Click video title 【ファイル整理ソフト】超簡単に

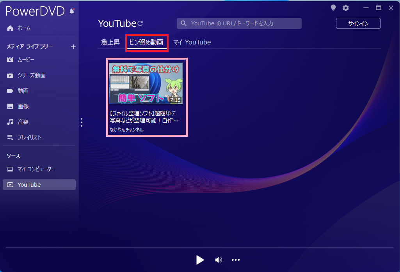click(x=144, y=117)
